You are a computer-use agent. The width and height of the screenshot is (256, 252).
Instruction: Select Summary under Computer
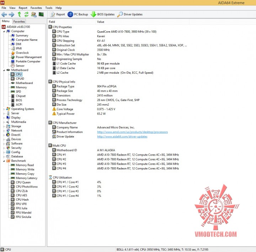[x=22, y=35]
